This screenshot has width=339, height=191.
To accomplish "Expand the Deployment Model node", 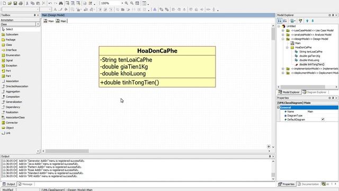I will 283,73.
